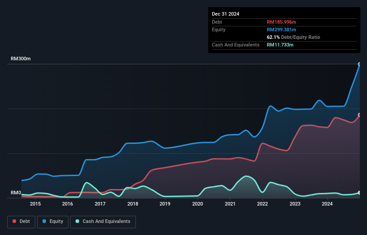This screenshot has width=367, height=235.
Task: Toggle Cash And Equivalents series in legend
Action: click(x=103, y=222)
